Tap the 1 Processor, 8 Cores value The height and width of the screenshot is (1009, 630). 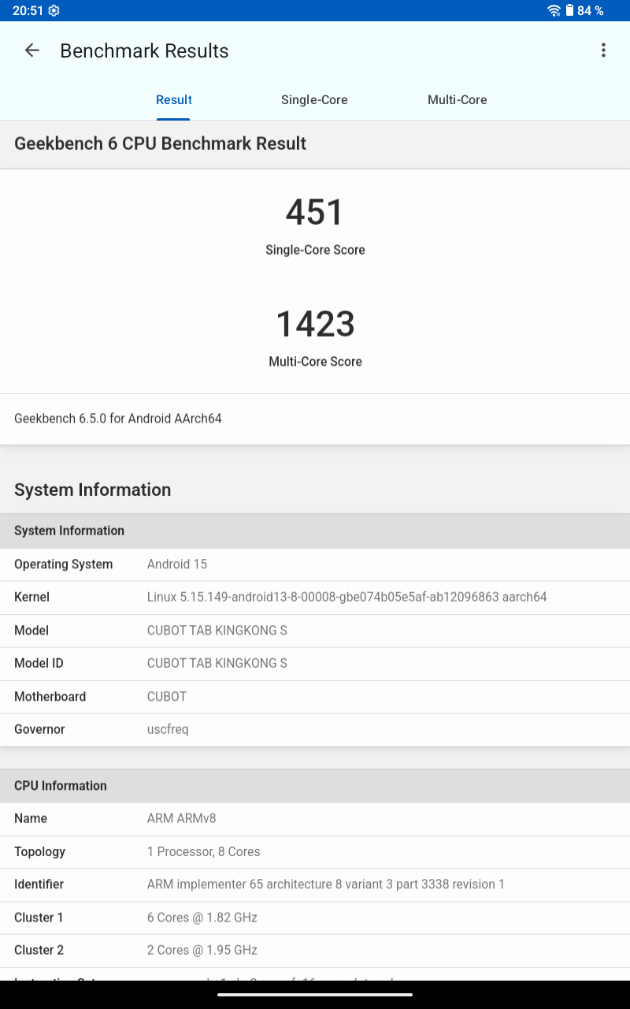pyautogui.click(x=203, y=852)
